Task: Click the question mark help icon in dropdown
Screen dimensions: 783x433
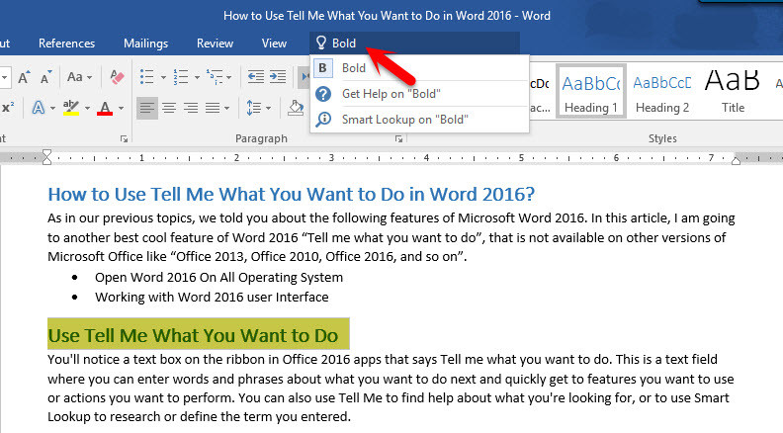Action: click(x=323, y=93)
